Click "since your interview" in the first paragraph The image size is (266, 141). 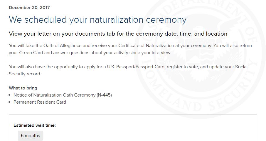coord(150,53)
